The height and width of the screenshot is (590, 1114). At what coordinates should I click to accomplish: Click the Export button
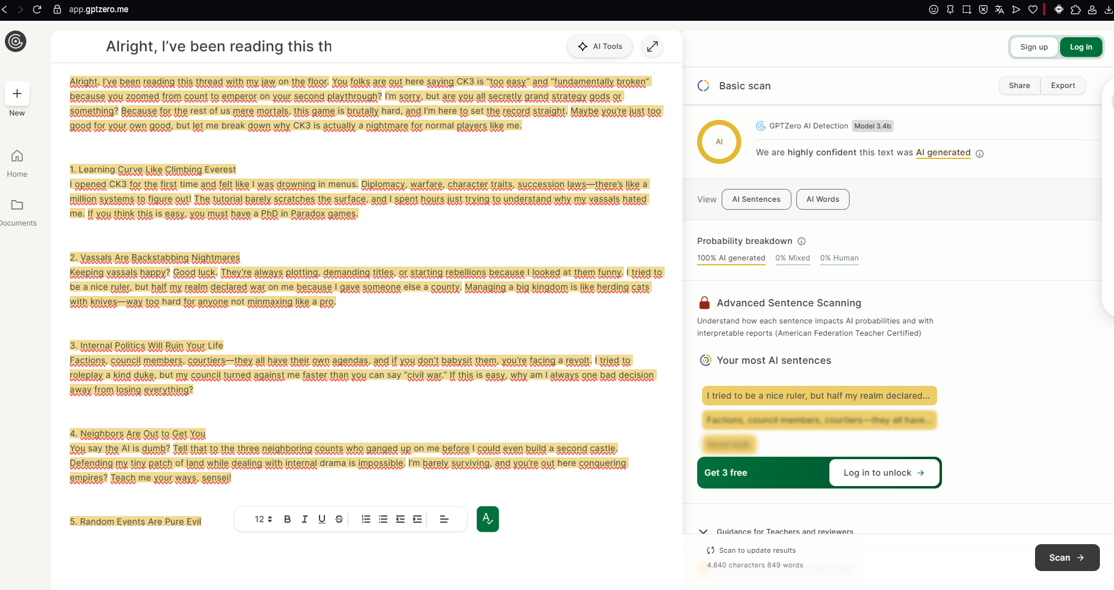pyautogui.click(x=1063, y=86)
